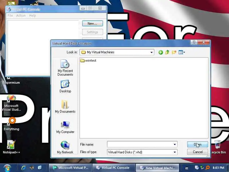Go up one folder level
229x172 pixels.
click(167, 52)
